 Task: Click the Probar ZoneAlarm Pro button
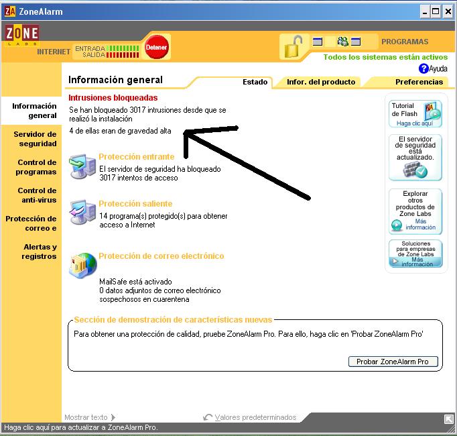point(393,362)
